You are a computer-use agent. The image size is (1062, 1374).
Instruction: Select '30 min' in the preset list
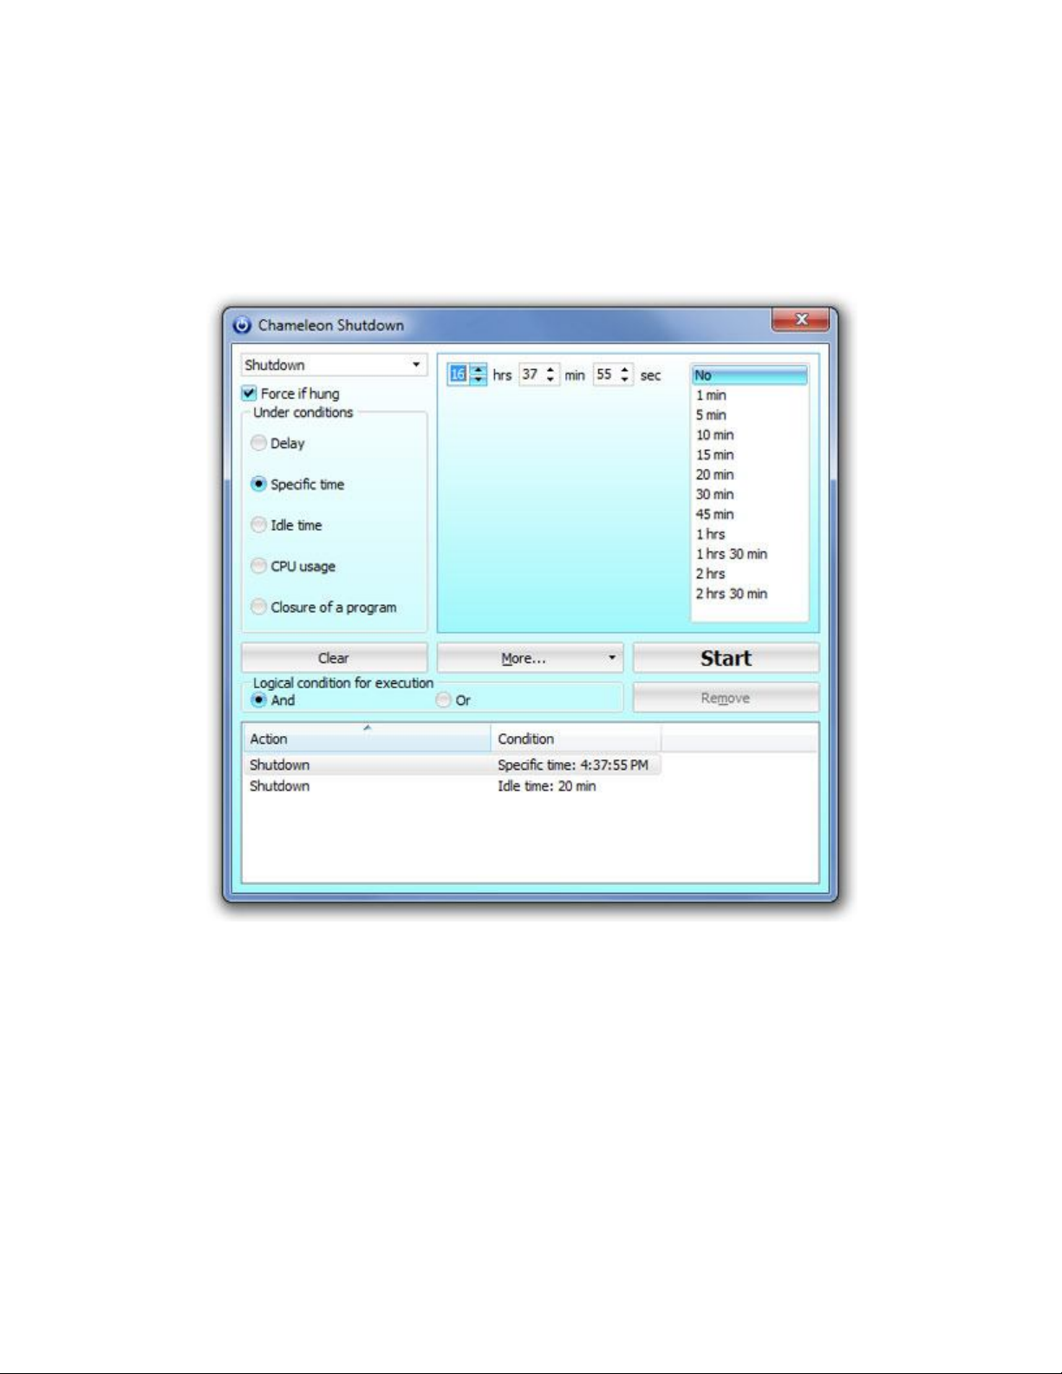(x=750, y=494)
